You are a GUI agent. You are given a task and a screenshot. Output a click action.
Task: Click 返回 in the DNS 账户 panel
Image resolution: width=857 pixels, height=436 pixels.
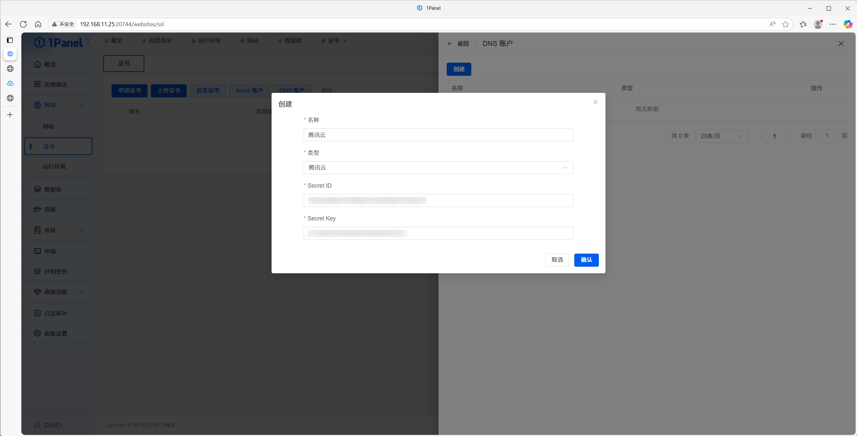(x=462, y=43)
